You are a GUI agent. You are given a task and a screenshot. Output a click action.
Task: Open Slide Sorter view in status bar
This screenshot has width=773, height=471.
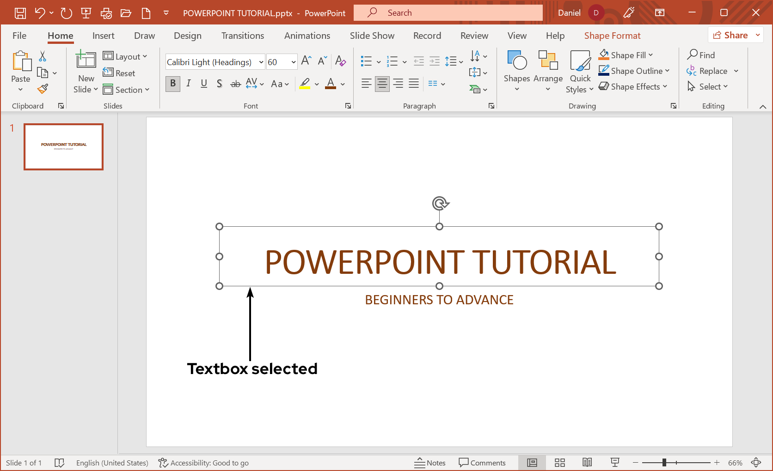pos(560,463)
